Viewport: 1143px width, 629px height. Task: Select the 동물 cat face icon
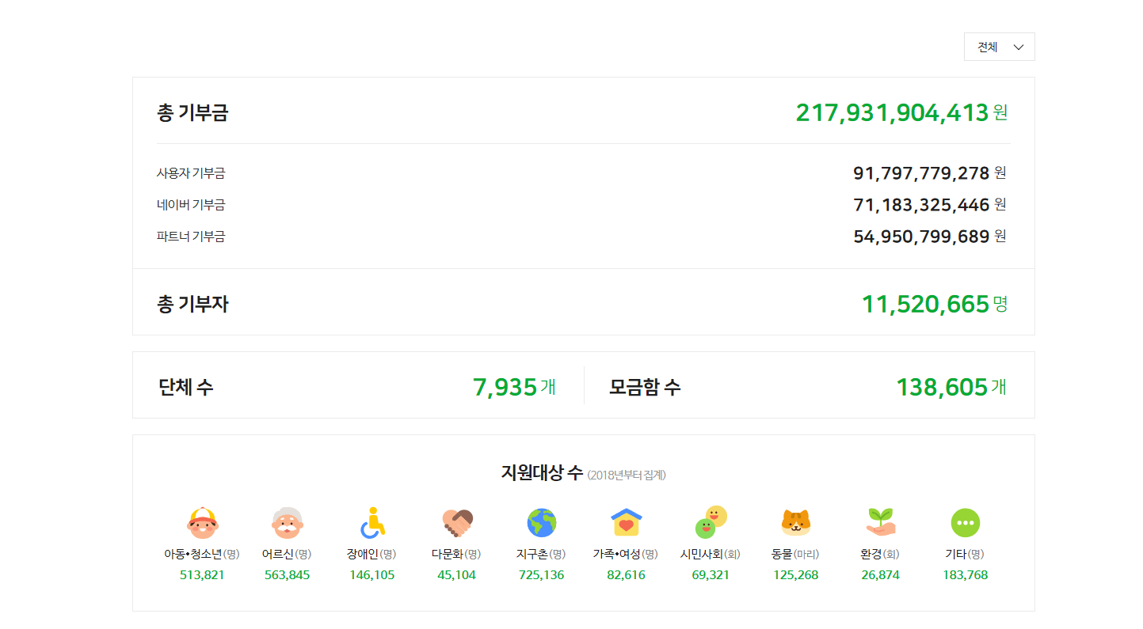click(x=795, y=522)
